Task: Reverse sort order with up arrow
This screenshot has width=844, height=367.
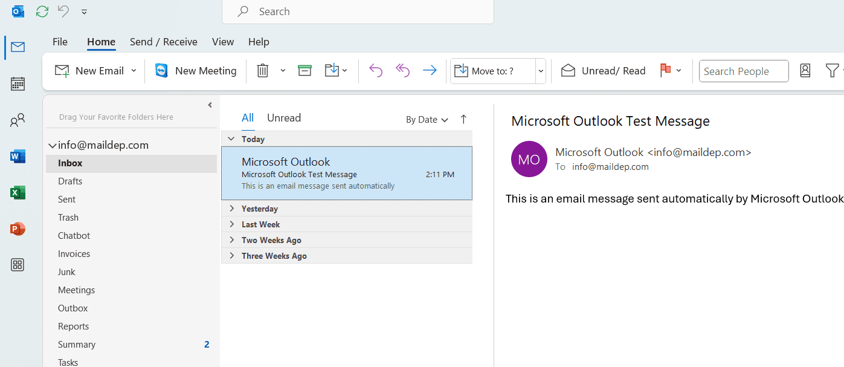Action: [x=463, y=119]
